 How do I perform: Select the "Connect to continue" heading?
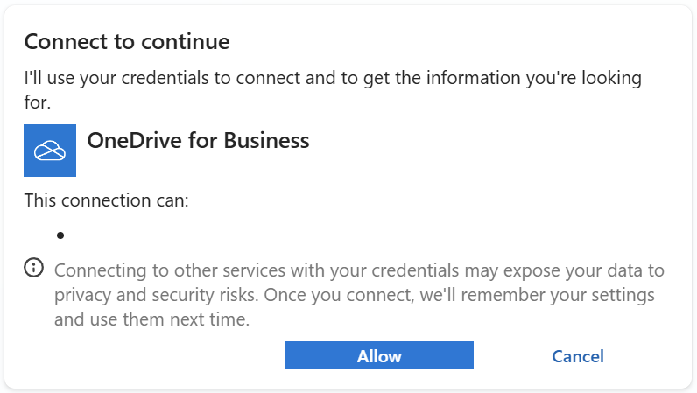coord(127,42)
